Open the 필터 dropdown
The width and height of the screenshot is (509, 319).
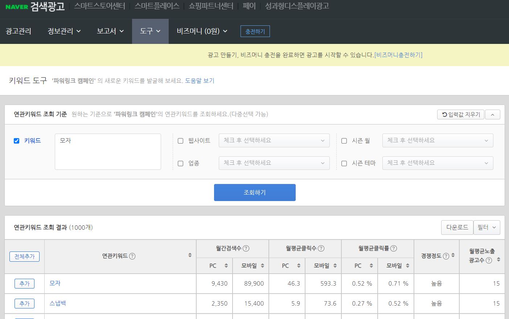[x=487, y=228]
